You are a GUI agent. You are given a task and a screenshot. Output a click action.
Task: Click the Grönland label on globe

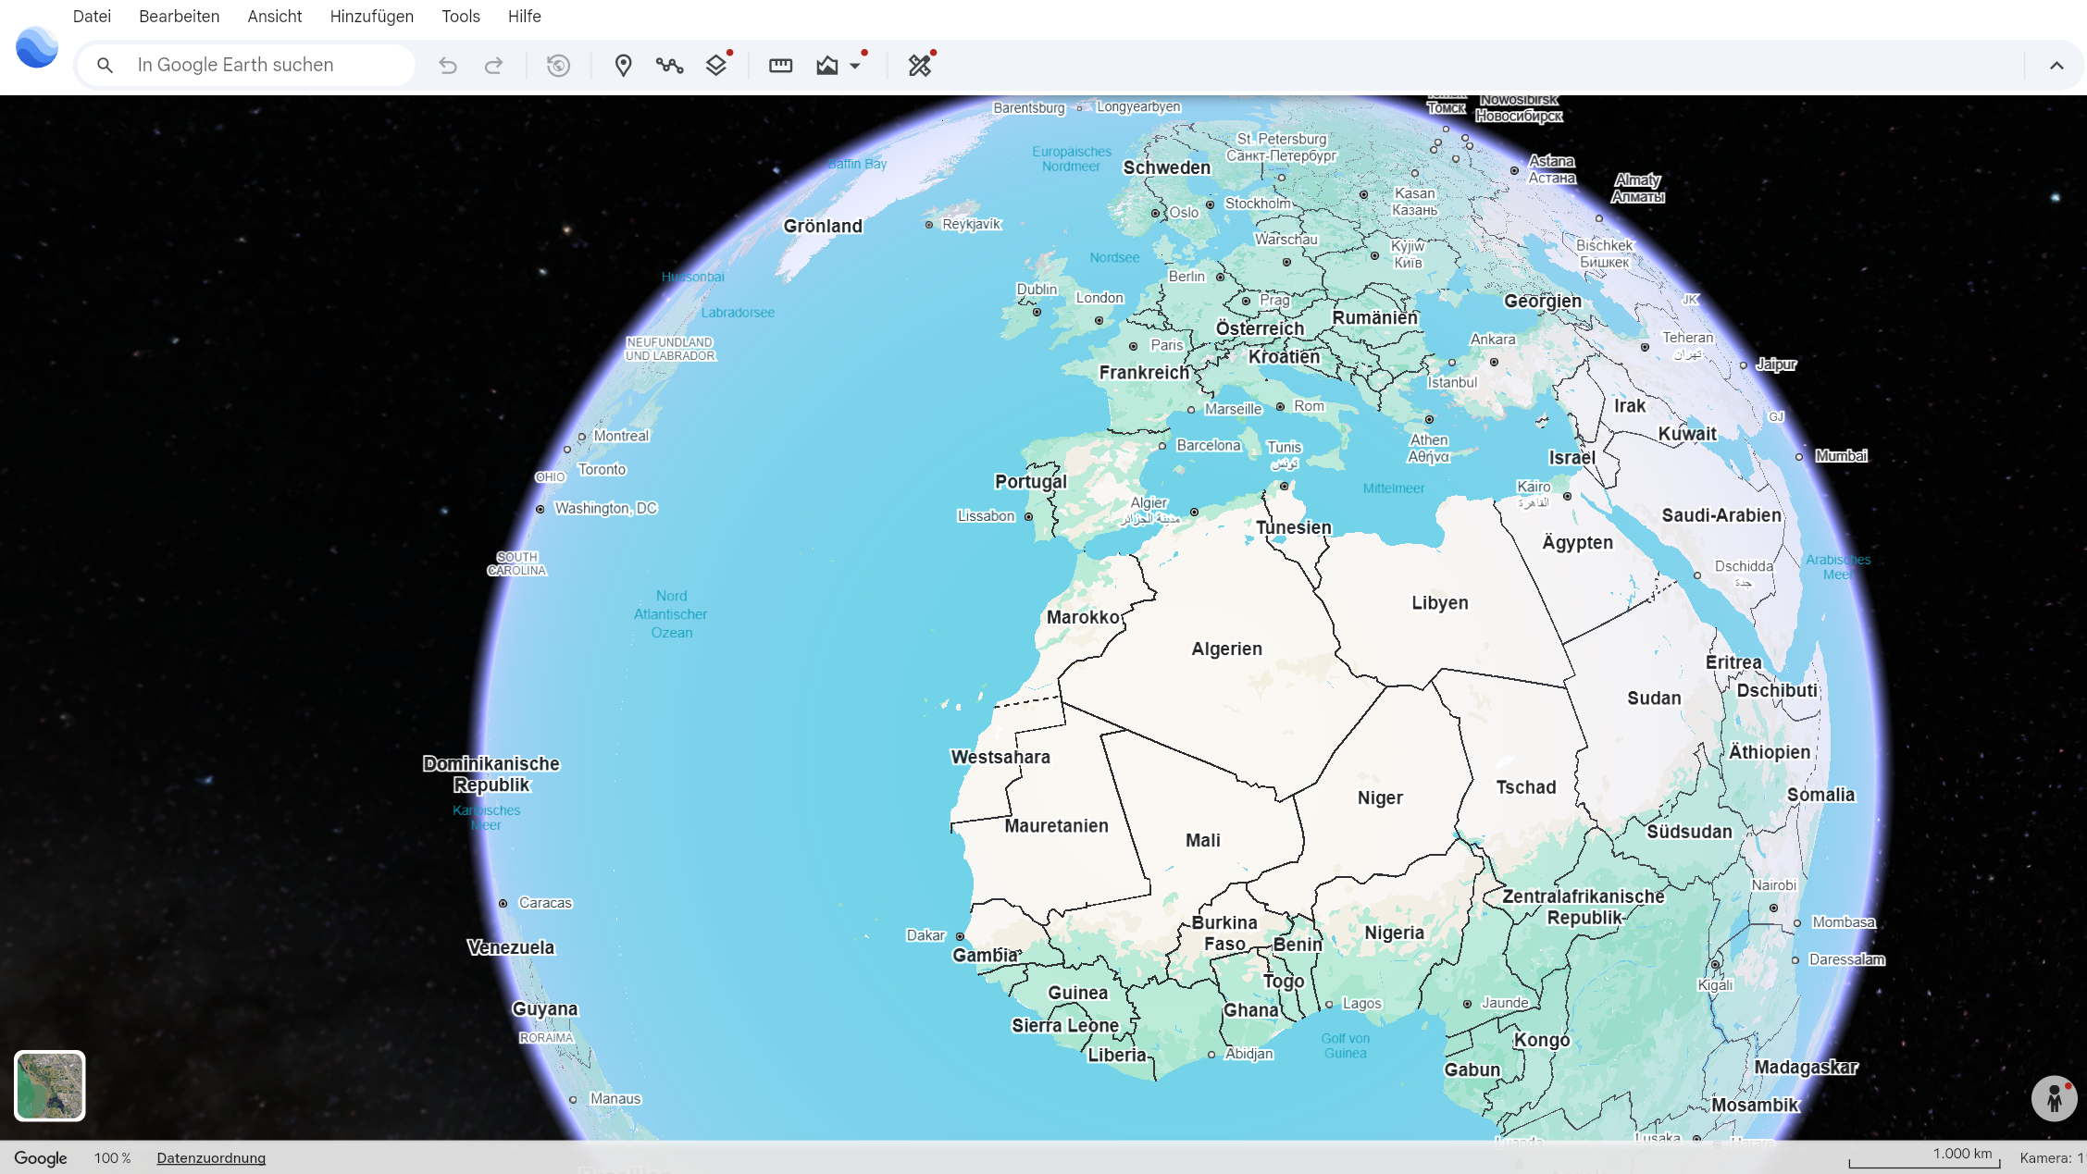coord(823,227)
